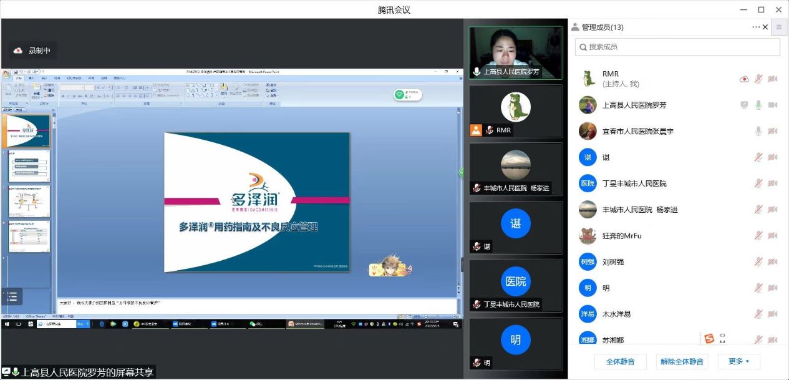Click the speaker notes area under the slide
Screen dimensions: 789x380
(x=257, y=305)
